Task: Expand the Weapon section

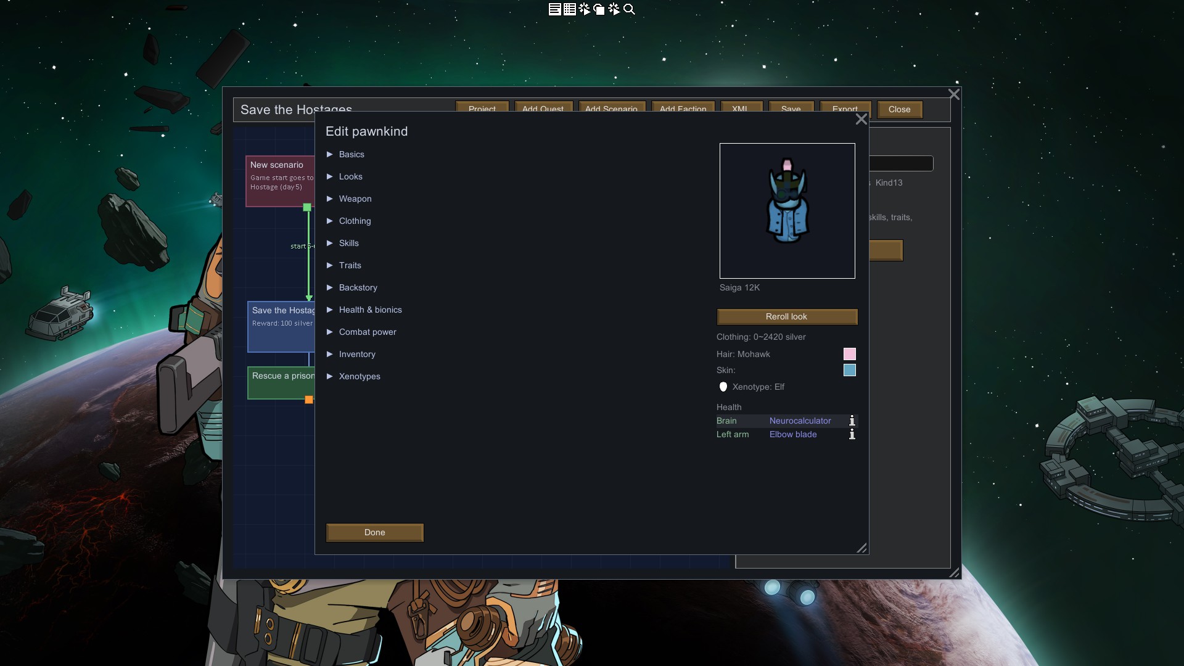Action: [x=349, y=199]
